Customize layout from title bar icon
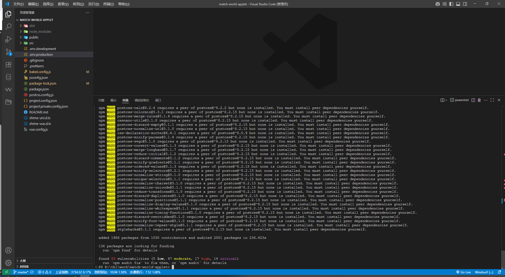 [x=444, y=4]
